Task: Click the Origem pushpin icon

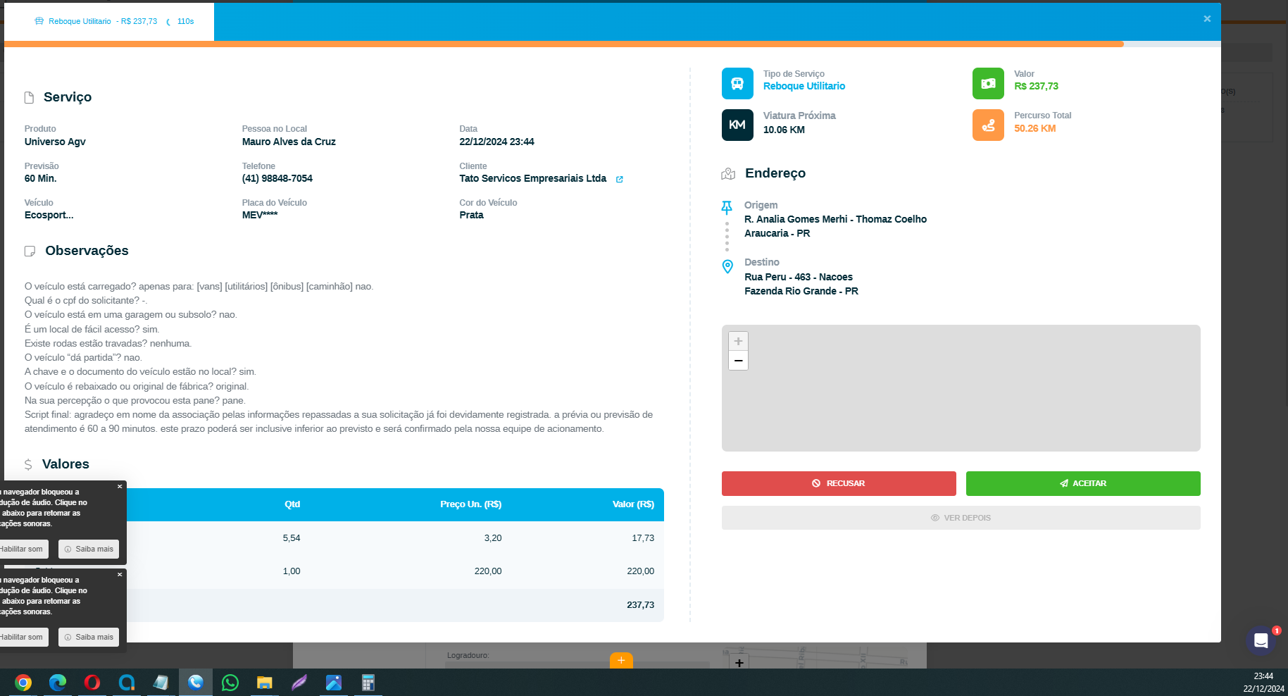Action: pyautogui.click(x=727, y=207)
